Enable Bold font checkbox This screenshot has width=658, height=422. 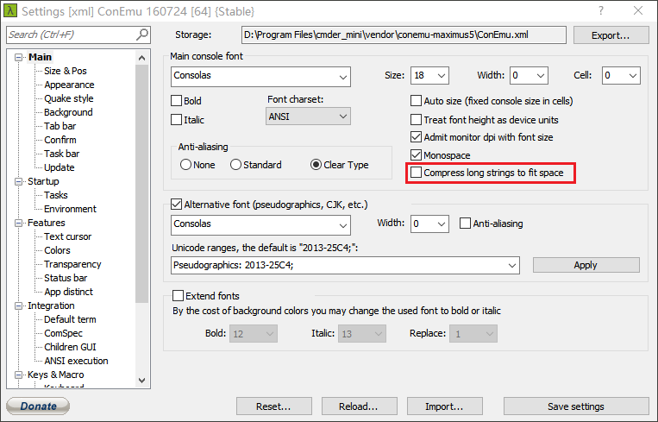click(x=176, y=101)
